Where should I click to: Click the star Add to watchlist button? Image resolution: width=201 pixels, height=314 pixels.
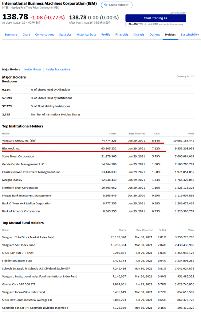pos(117,5)
